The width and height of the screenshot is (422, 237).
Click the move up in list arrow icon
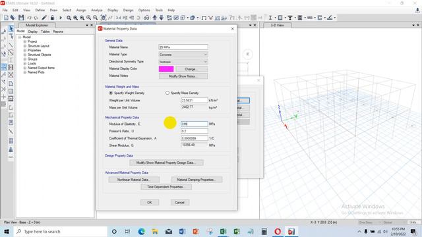pos(155,18)
